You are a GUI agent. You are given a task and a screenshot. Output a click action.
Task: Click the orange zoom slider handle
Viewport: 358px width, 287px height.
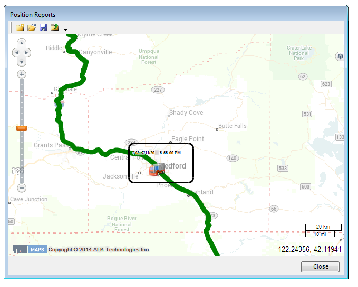click(x=22, y=128)
